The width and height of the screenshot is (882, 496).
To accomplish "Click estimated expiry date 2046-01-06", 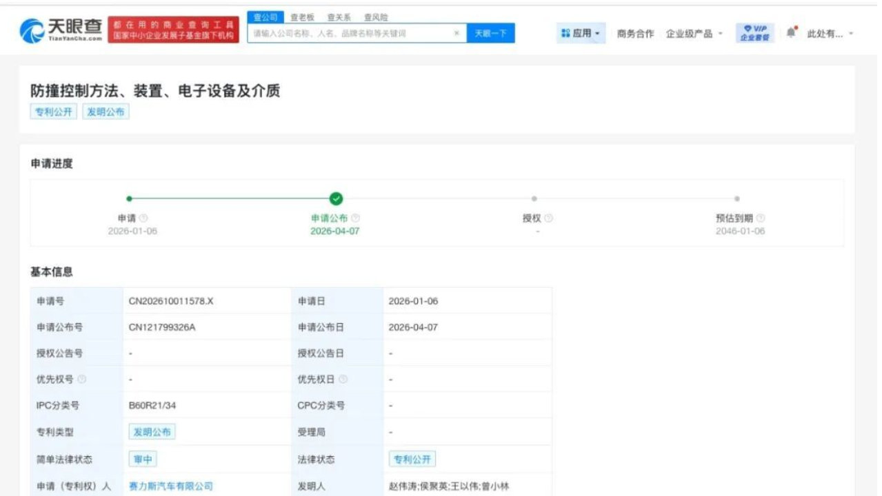I will coord(740,231).
